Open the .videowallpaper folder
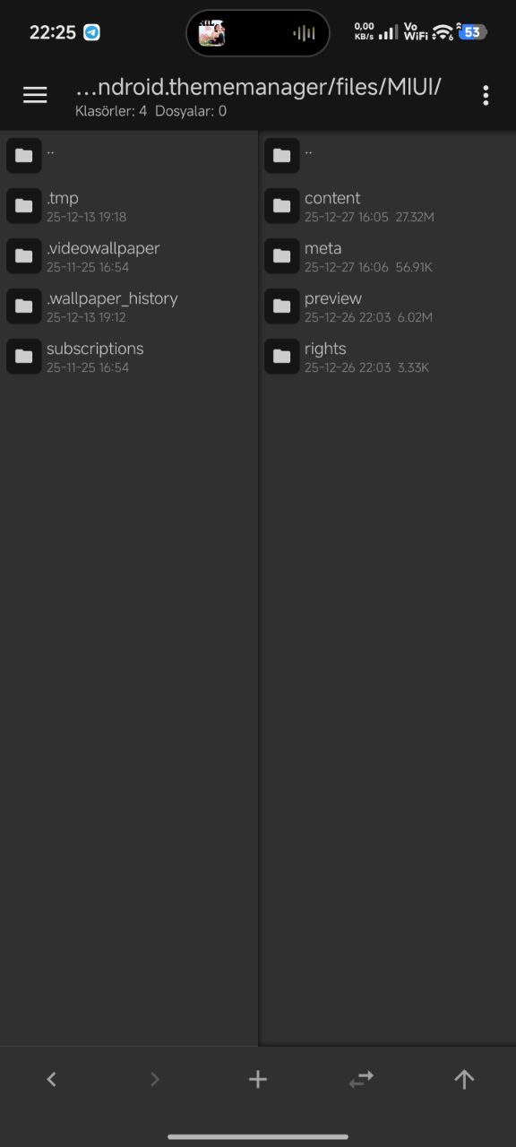The height and width of the screenshot is (1147, 516). (129, 255)
